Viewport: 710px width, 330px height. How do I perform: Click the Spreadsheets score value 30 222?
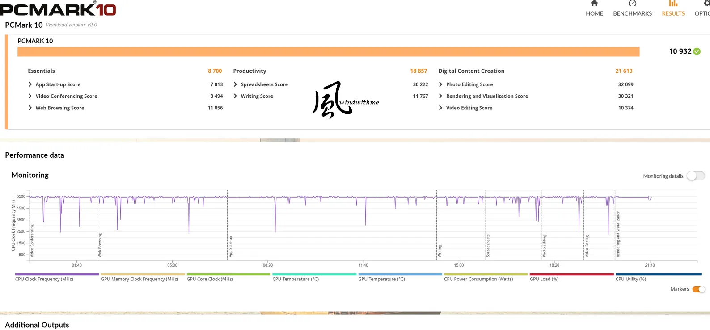(420, 84)
